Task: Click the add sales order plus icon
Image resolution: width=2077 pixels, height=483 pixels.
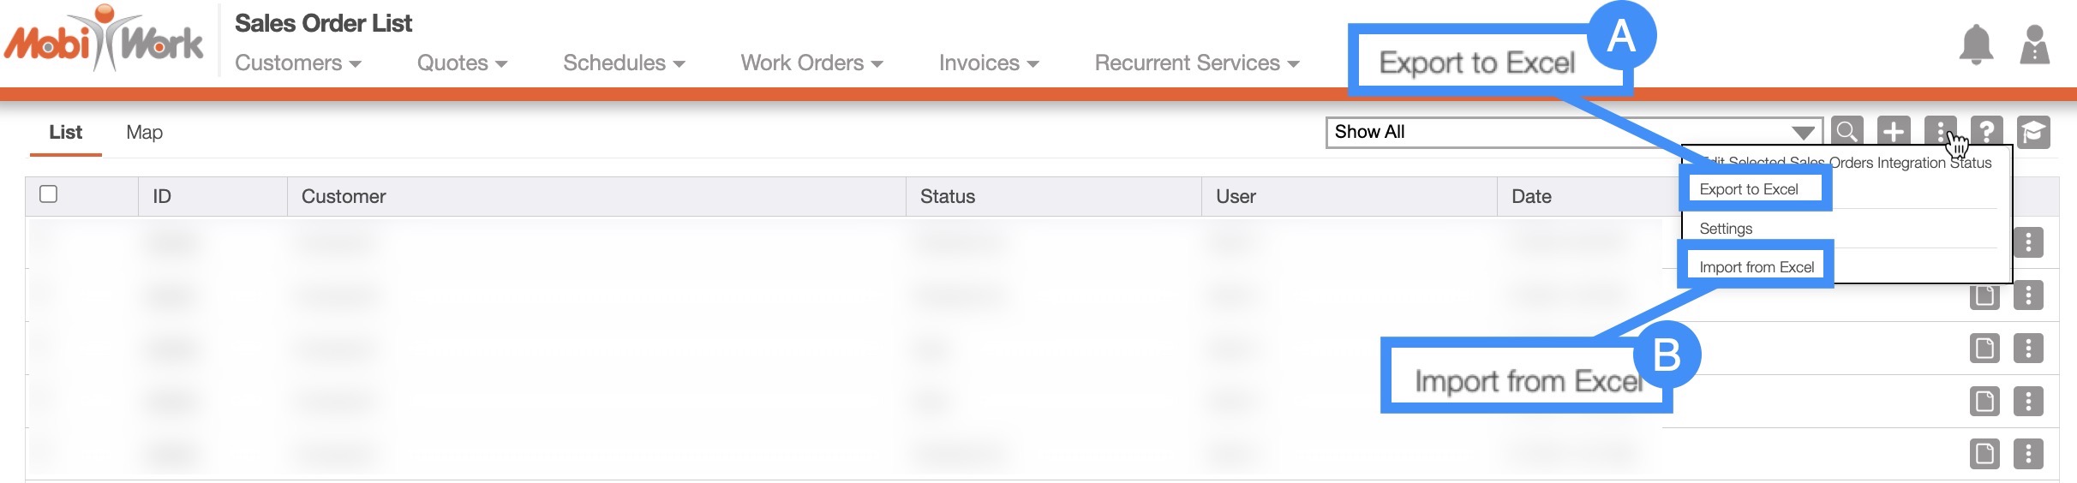Action: 1894,132
